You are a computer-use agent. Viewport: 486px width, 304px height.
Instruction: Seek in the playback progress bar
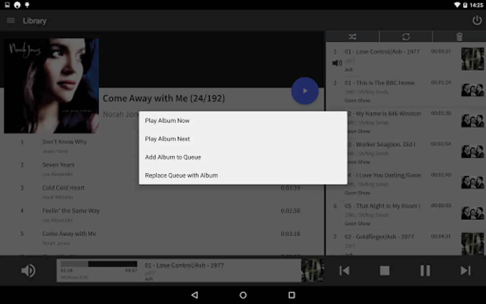pyautogui.click(x=99, y=264)
